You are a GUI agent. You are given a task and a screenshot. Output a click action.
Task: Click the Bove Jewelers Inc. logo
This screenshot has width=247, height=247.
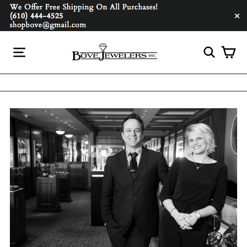115,52
